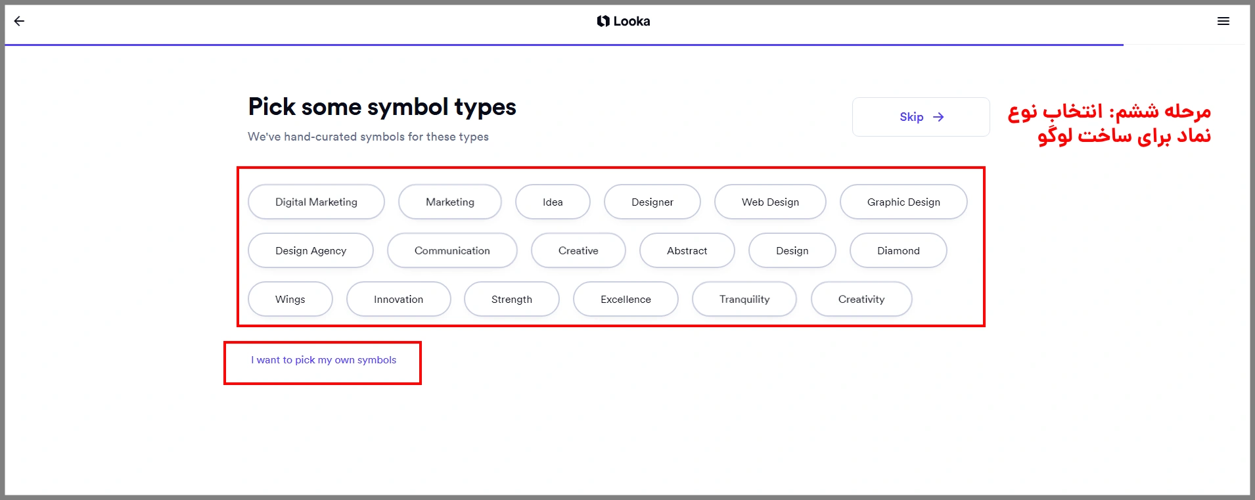This screenshot has height=500, width=1255.
Task: Click the purple progress bar
Action: (564, 45)
